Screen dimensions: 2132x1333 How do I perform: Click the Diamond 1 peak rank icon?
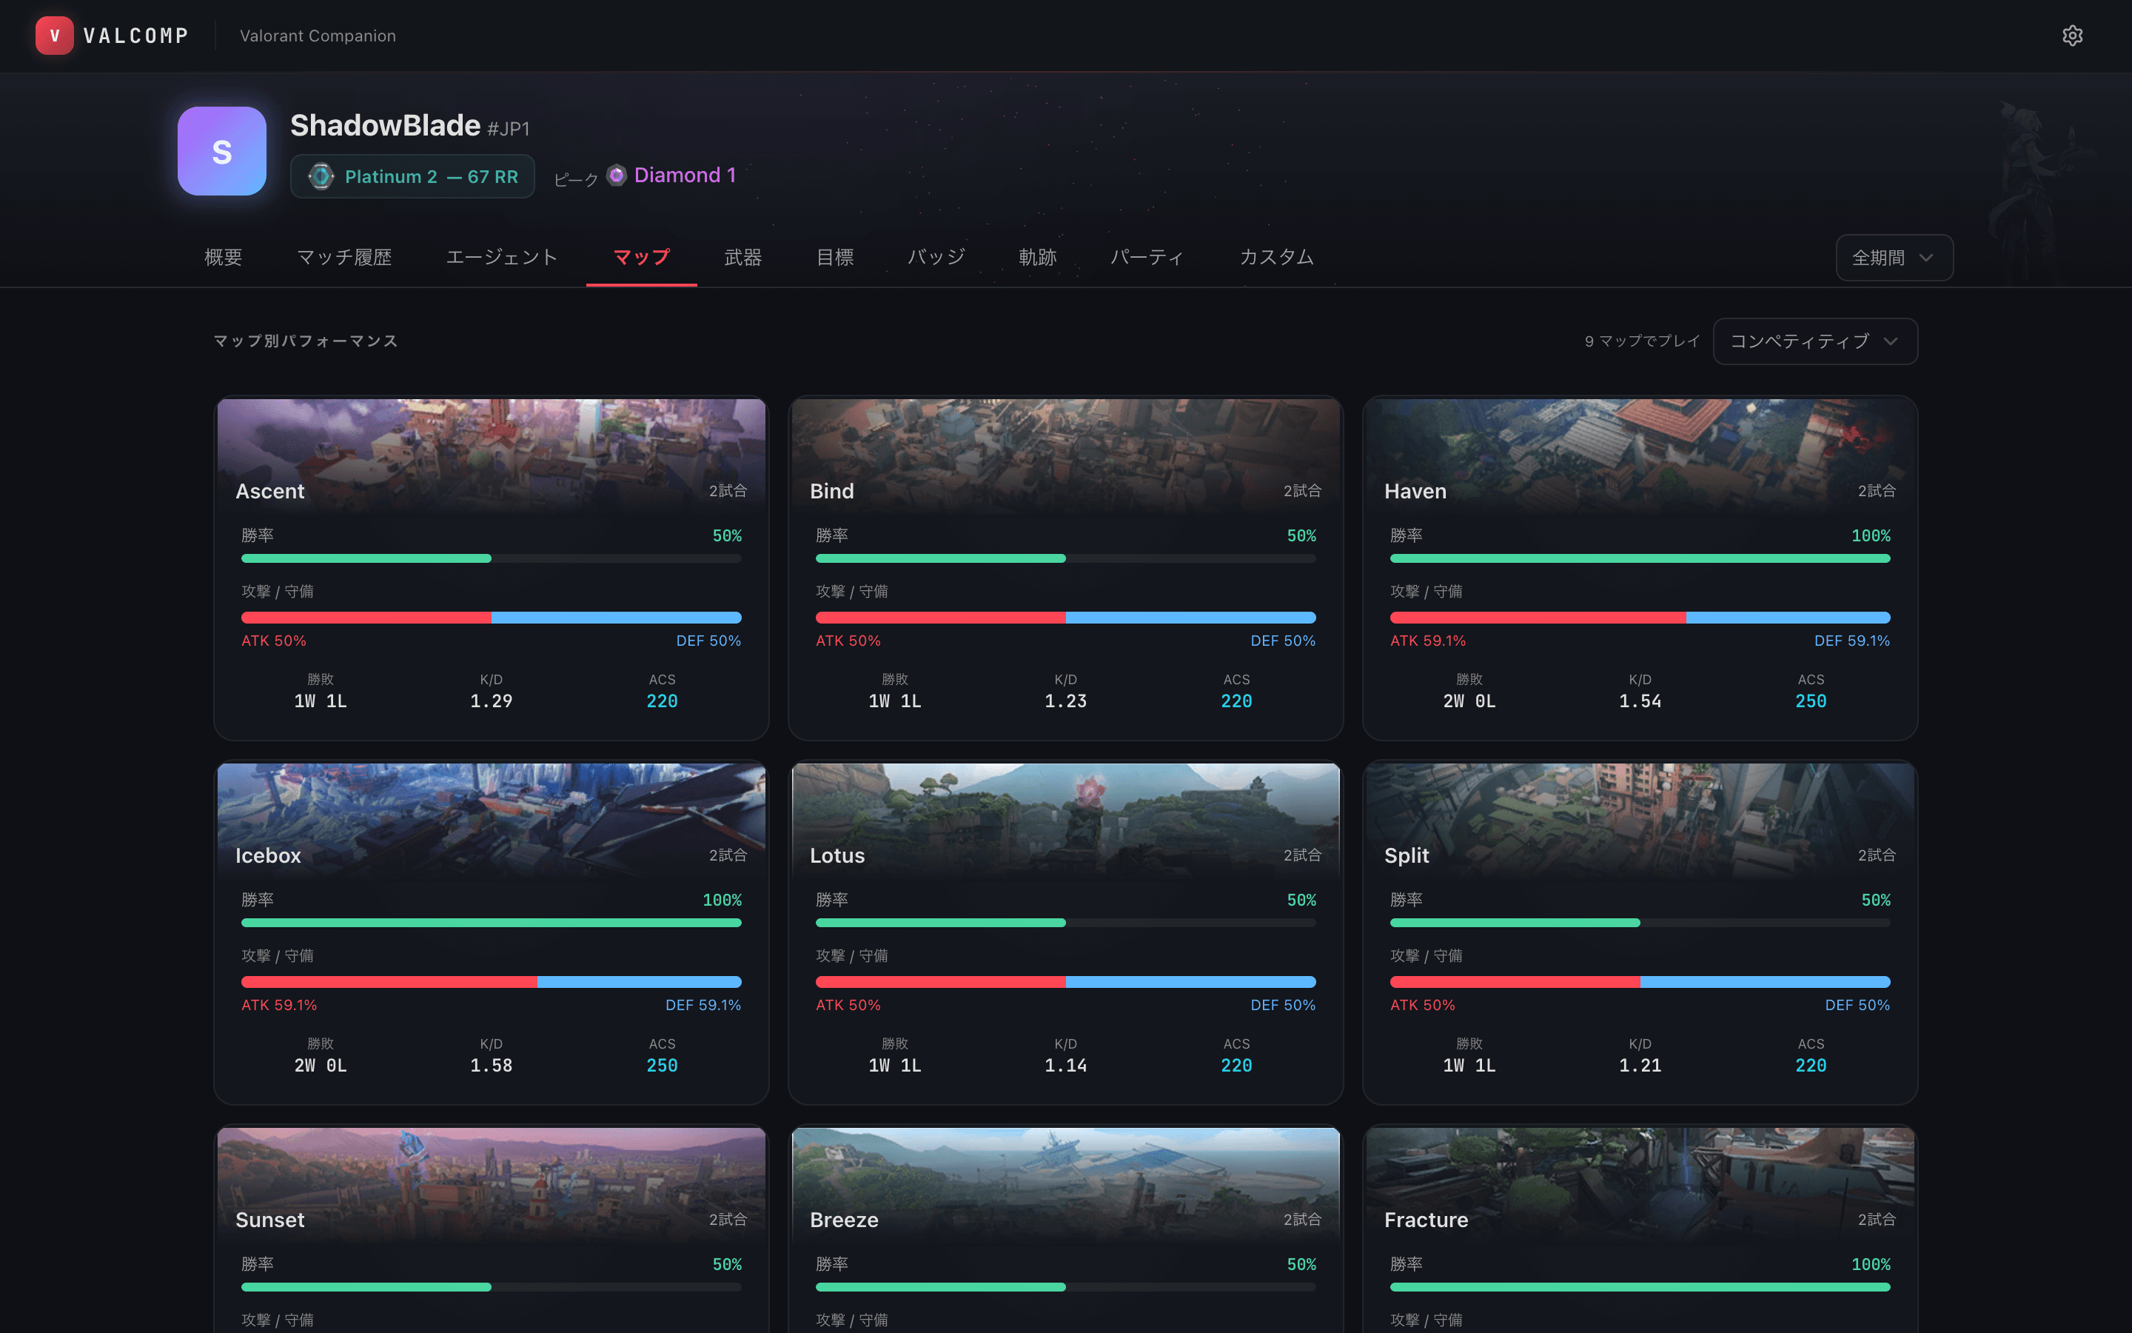coord(617,175)
